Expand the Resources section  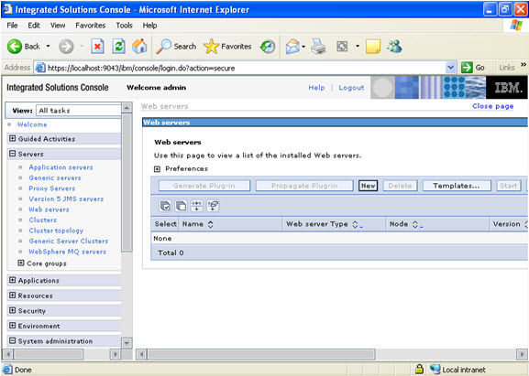(x=13, y=295)
